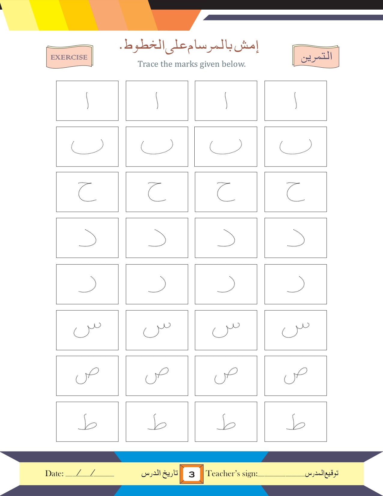Select the leftmost dotted saad (ص) box

[x=87, y=376]
